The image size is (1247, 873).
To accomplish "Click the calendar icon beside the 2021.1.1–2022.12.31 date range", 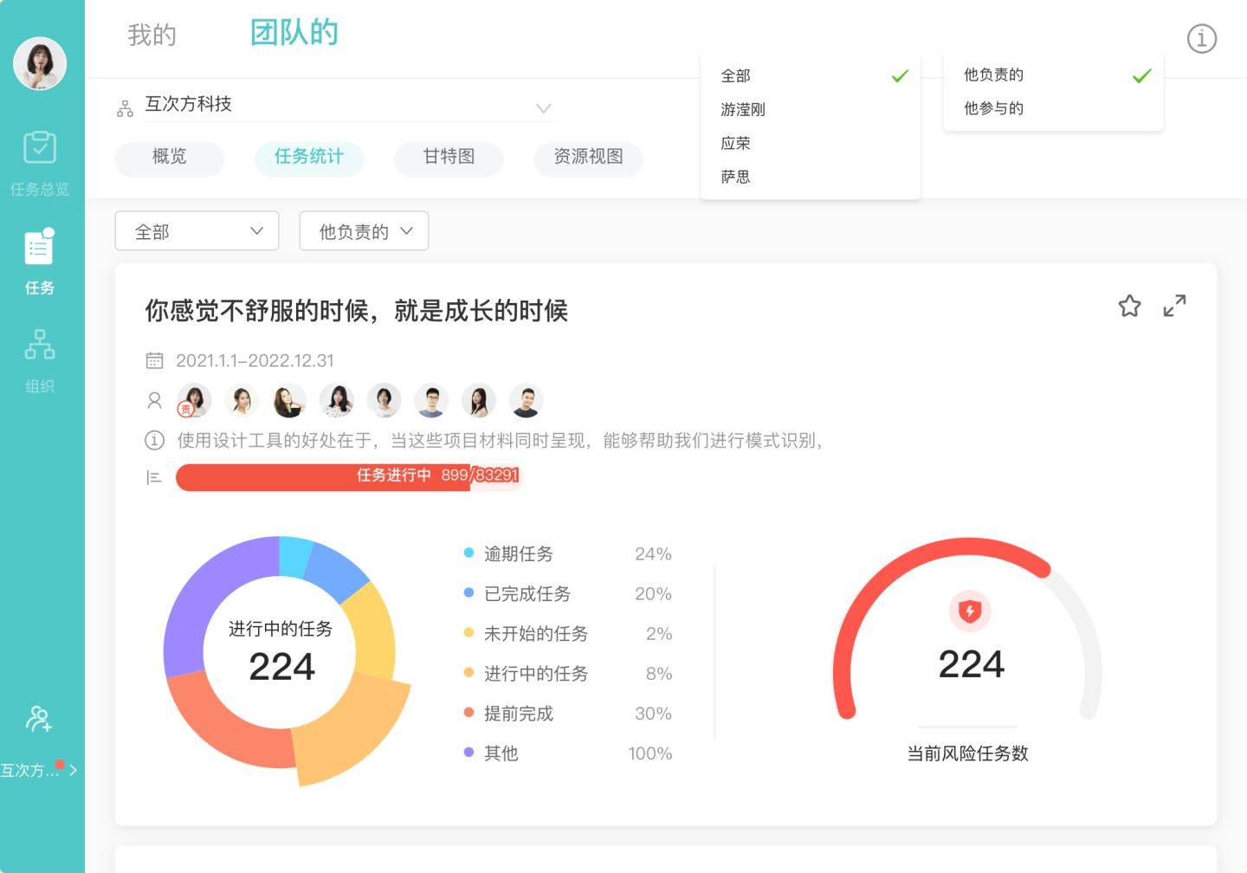I will [154, 360].
